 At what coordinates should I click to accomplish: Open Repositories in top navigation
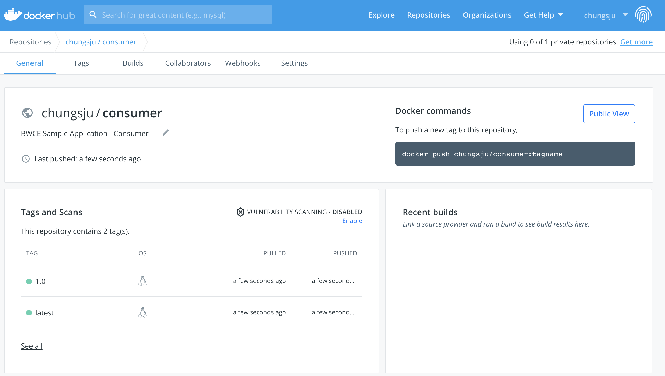(429, 15)
